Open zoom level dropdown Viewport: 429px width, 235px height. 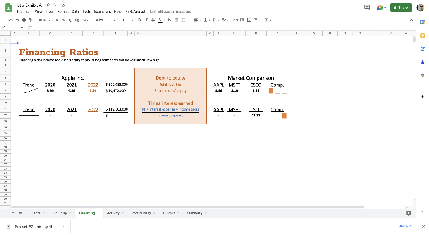[x=44, y=20]
